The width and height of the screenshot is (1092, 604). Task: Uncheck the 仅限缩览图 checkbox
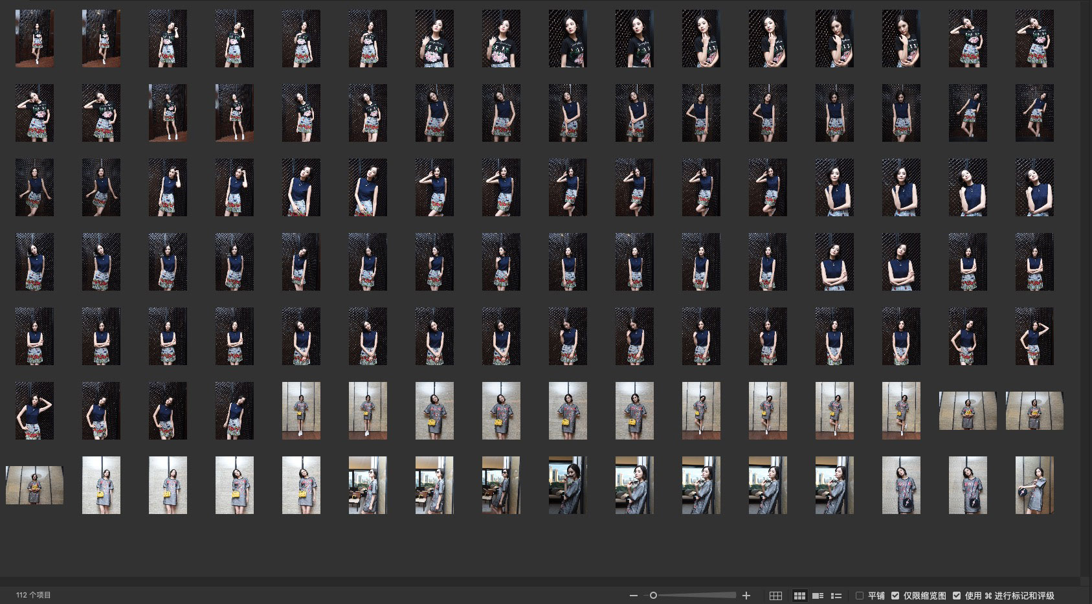click(895, 596)
